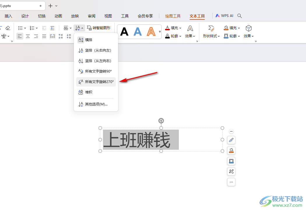The width and height of the screenshot is (306, 210).
Task: Switch to 放映 tab
Action: click(75, 16)
